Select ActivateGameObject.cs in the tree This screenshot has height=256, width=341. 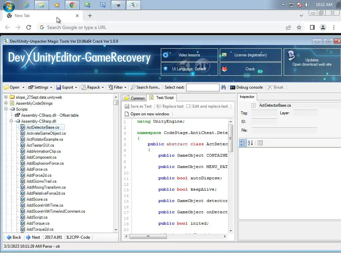46,133
